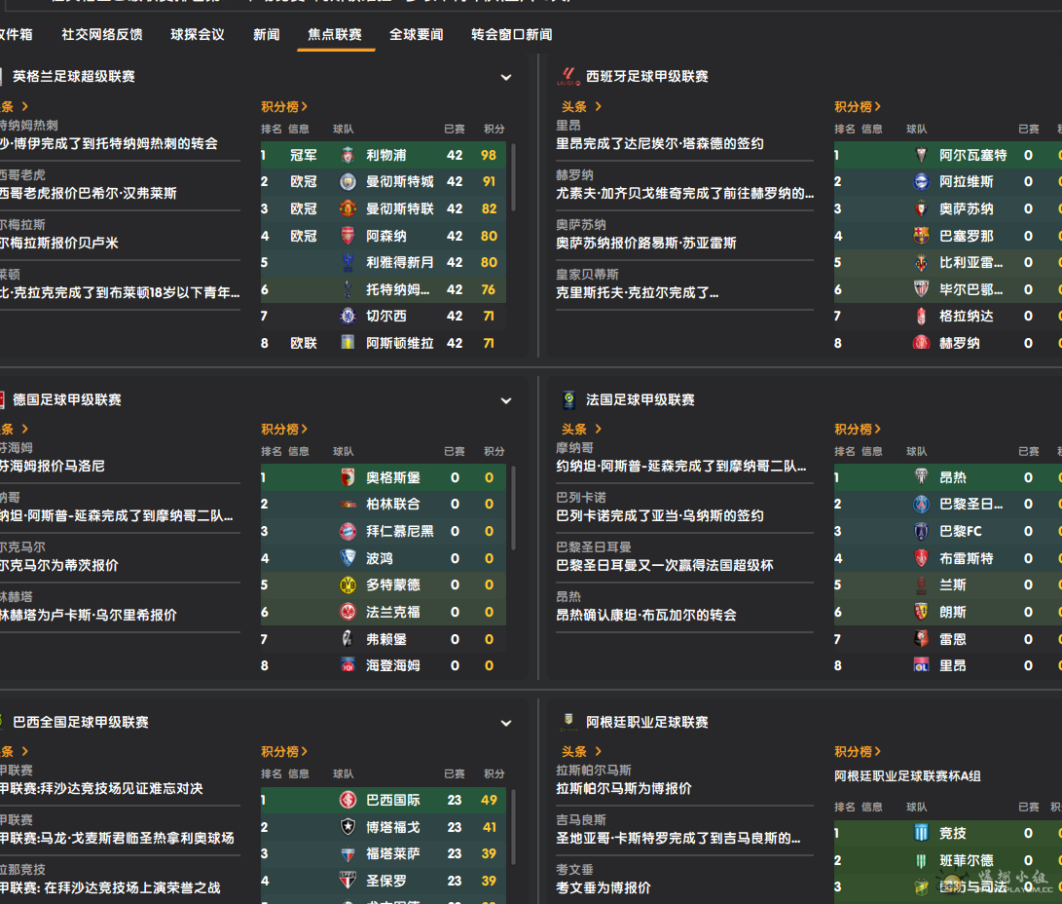Open 头条 link in the La Liga panel
The image size is (1062, 904).
(580, 106)
